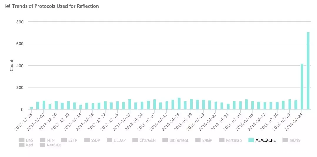Image resolution: width=317 pixels, height=157 pixels.
Task: Click the teal MEMCACHE legend swatch
Action: click(x=251, y=140)
